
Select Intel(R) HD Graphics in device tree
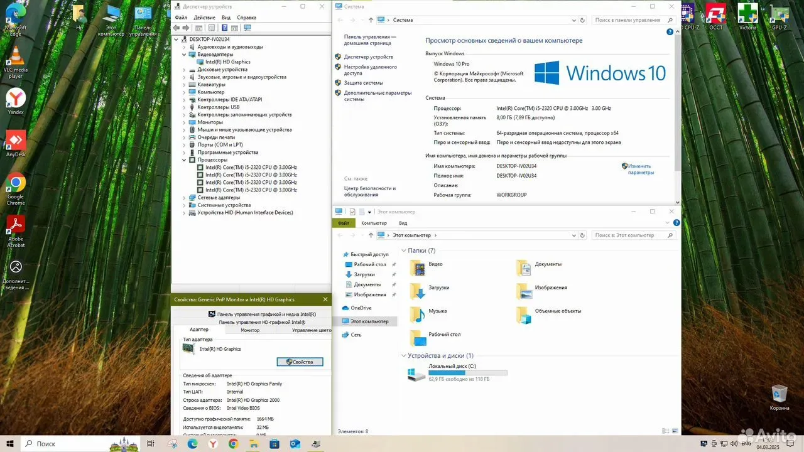(228, 62)
